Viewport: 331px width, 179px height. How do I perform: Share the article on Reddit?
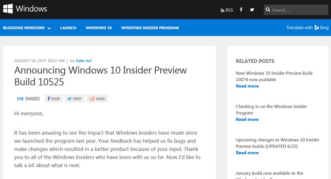coord(97,99)
